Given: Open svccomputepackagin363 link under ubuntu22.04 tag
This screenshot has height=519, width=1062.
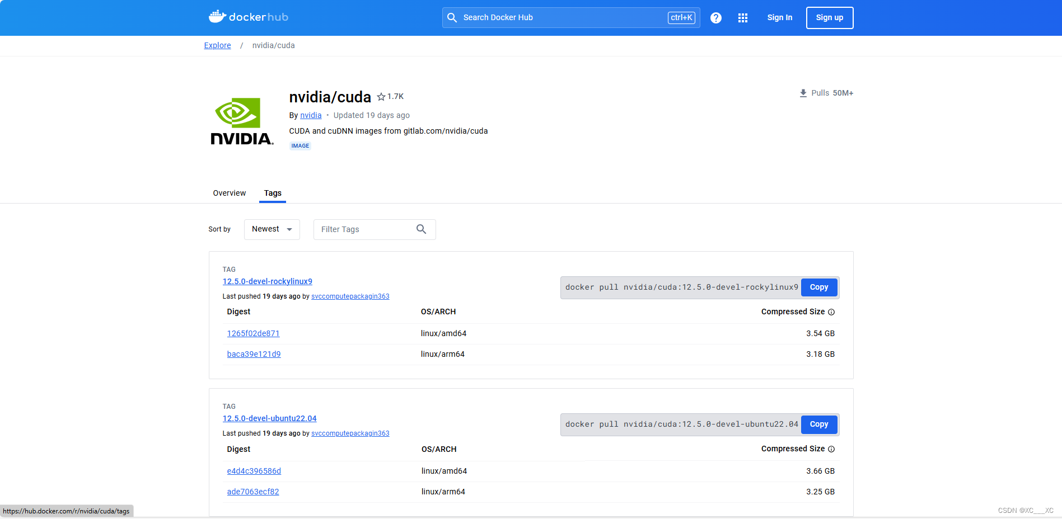Looking at the screenshot, I should coord(350,433).
